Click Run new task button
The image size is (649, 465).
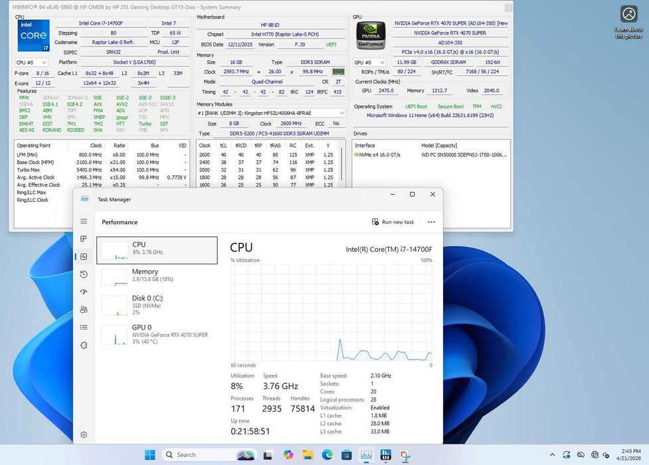click(393, 222)
